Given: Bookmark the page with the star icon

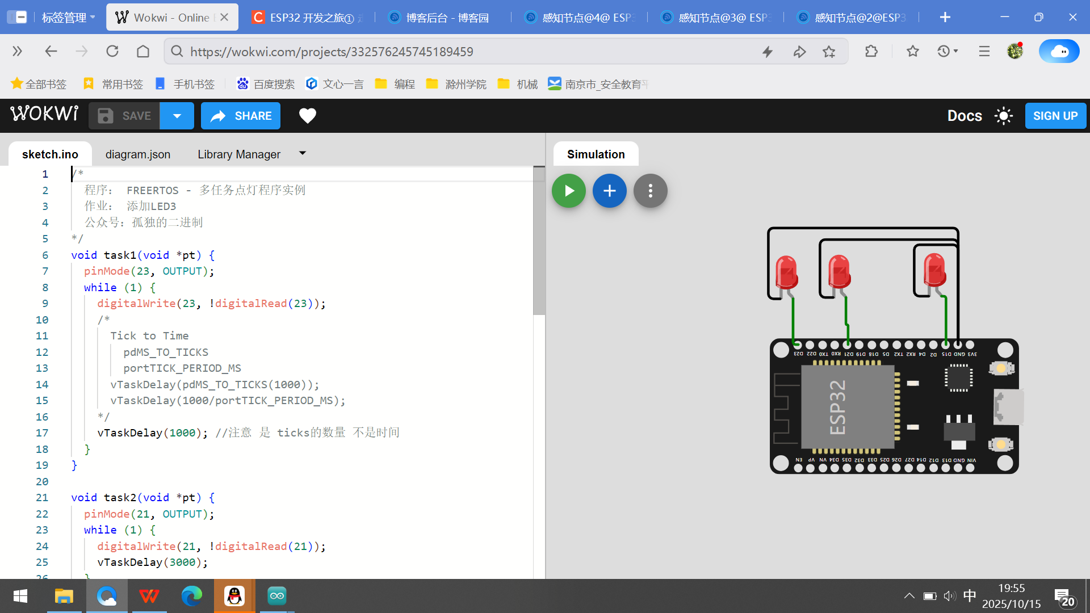Looking at the screenshot, I should point(829,52).
